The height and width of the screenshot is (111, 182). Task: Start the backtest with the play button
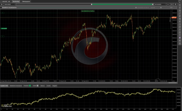(x=168, y=5)
